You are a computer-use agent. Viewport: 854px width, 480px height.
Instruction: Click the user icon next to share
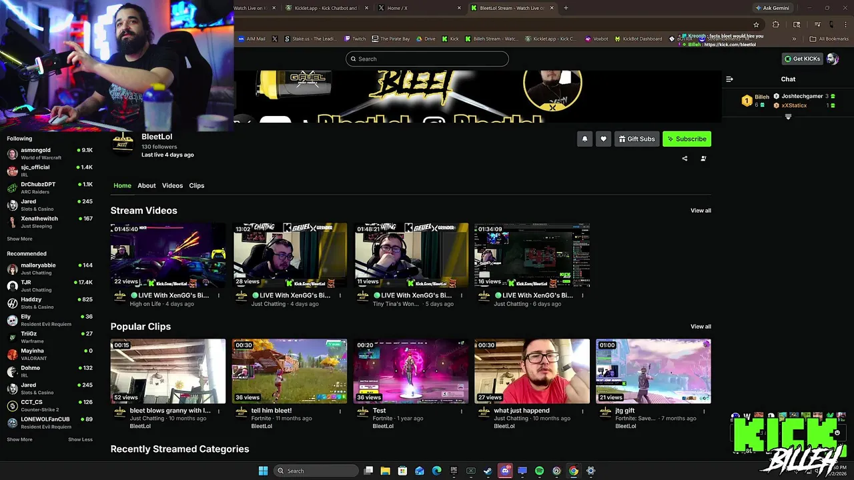(x=703, y=159)
